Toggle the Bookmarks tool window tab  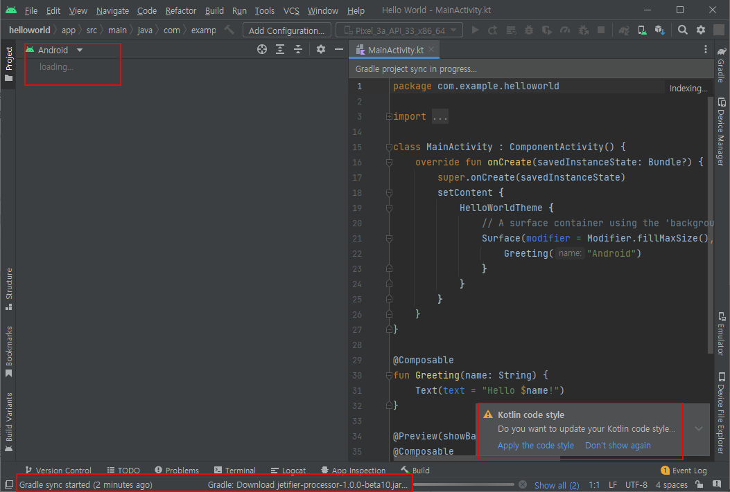(8, 352)
